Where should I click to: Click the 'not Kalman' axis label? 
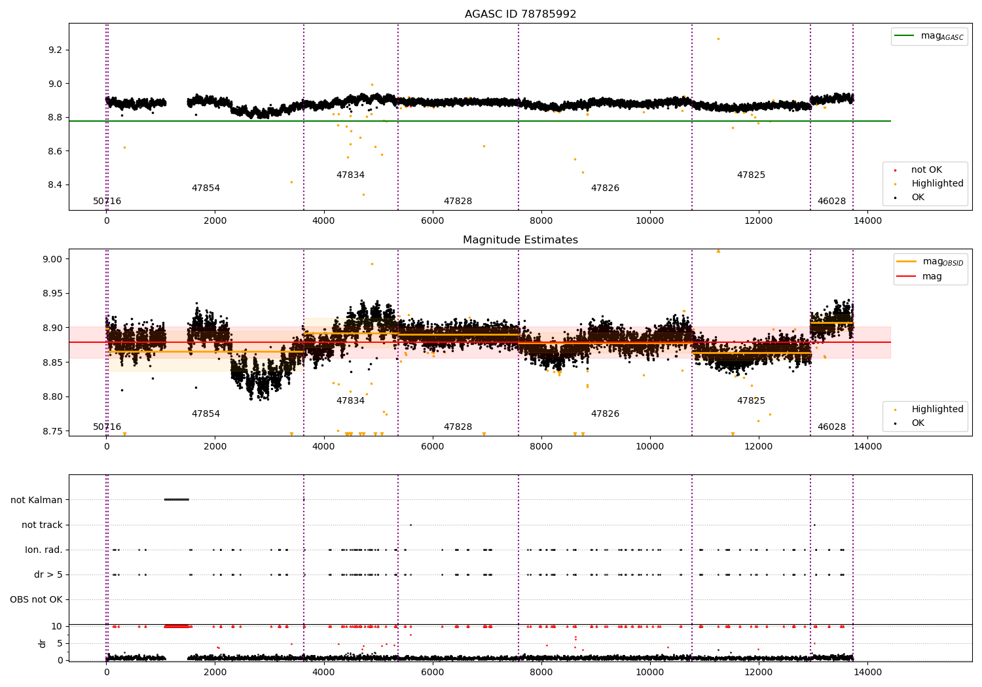[37, 501]
